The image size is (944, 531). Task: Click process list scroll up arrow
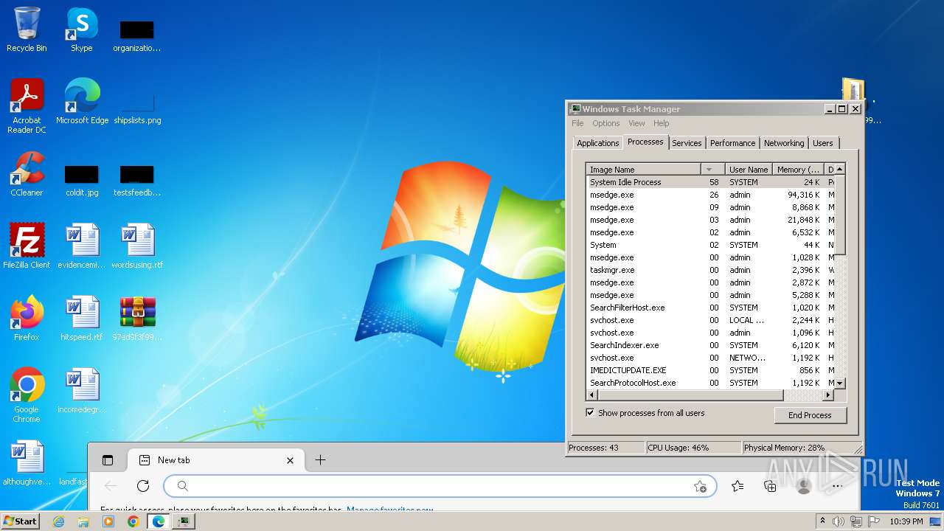[x=840, y=170]
